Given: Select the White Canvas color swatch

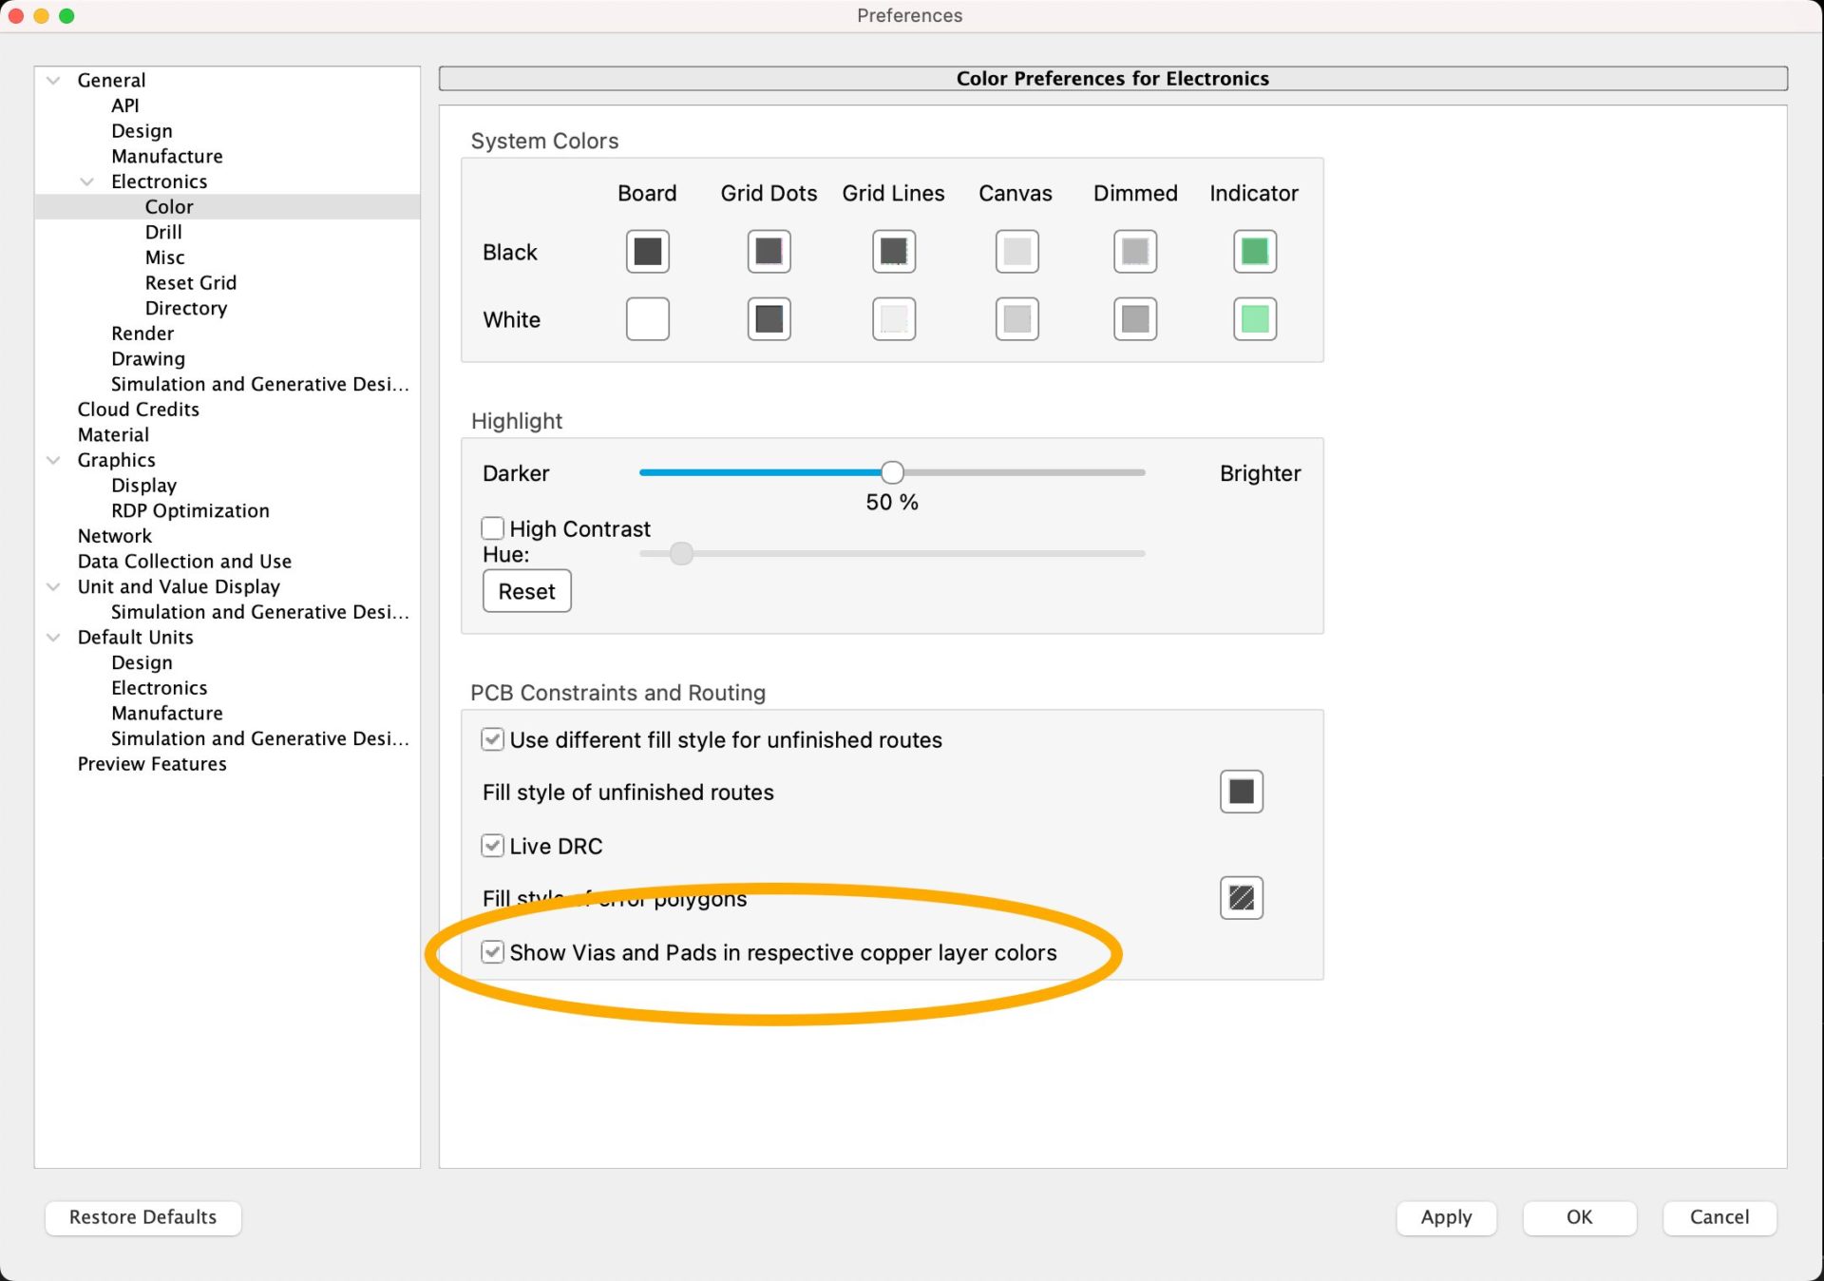Looking at the screenshot, I should pyautogui.click(x=1016, y=319).
